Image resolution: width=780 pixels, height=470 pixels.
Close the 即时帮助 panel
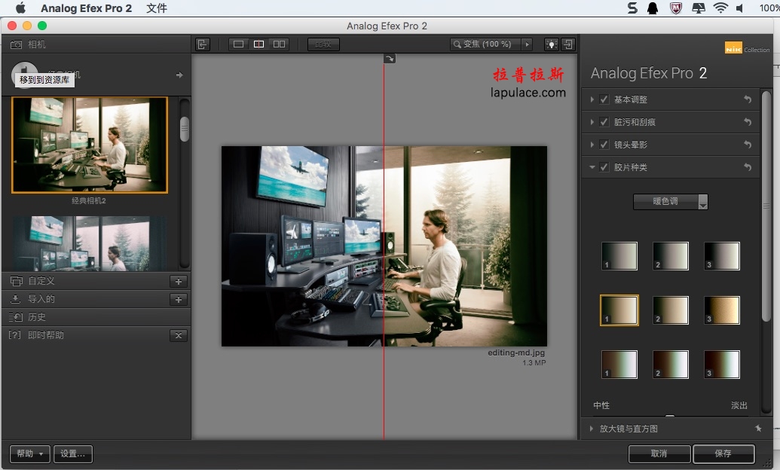(x=179, y=336)
